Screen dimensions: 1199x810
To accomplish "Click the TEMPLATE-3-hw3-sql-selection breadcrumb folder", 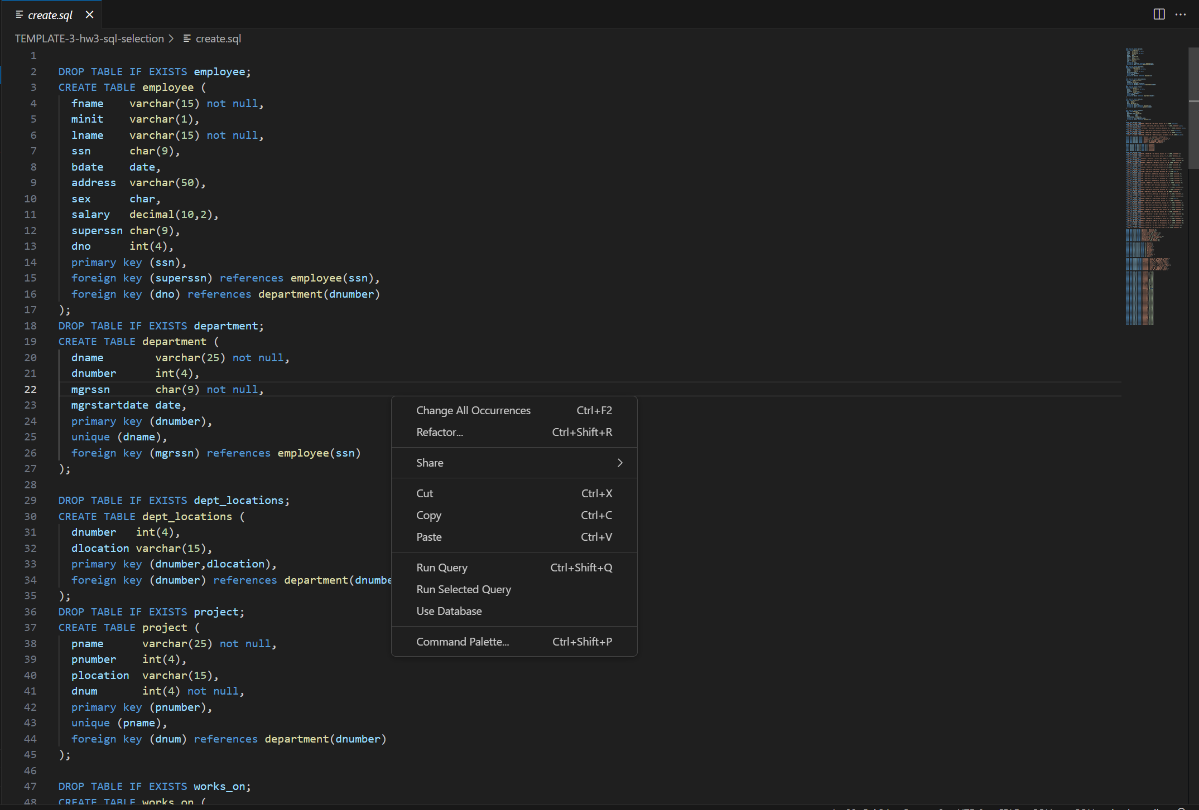I will pyautogui.click(x=89, y=38).
